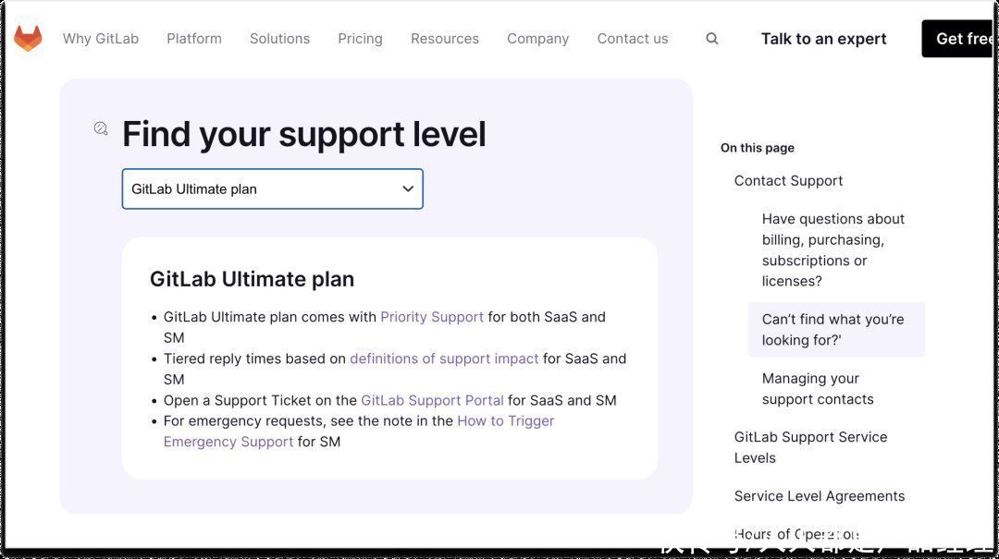Open the Platform menu
This screenshot has height=559, width=999.
[x=194, y=39]
